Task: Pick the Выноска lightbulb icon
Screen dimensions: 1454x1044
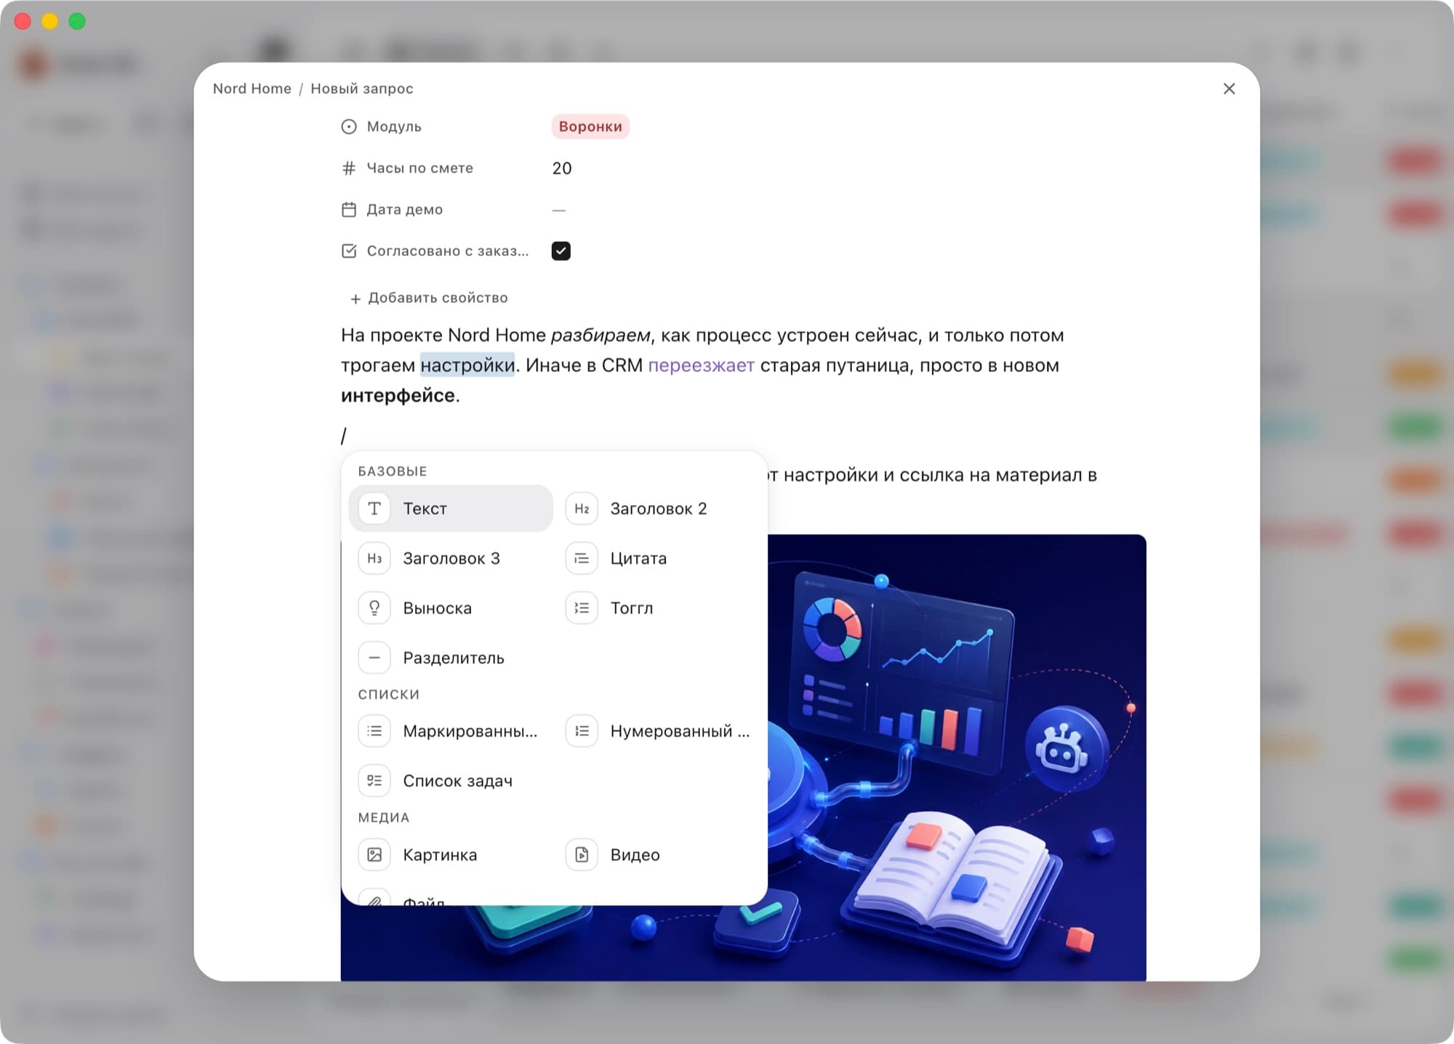Action: 374,608
